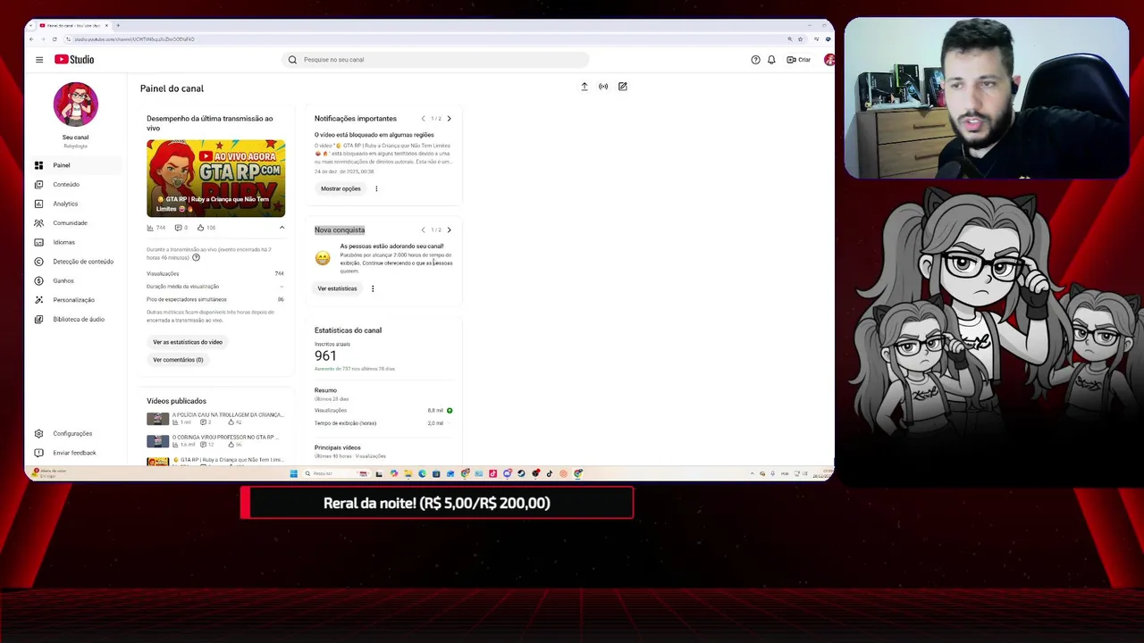Screen dimensions: 1144x643
Task: Open the account avatar menu
Action: [829, 60]
